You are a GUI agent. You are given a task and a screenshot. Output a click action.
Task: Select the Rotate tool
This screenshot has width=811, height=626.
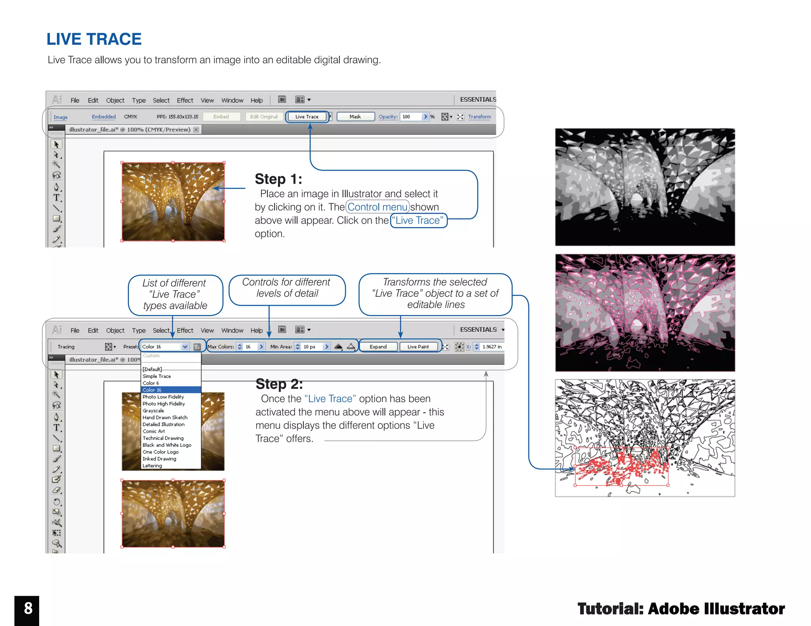pyautogui.click(x=57, y=502)
